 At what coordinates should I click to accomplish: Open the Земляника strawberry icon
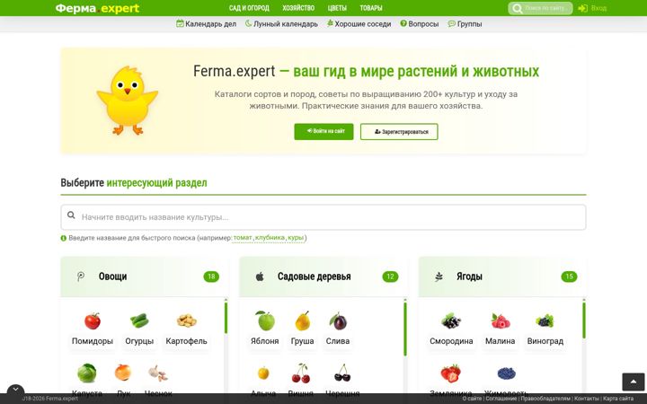click(x=450, y=373)
